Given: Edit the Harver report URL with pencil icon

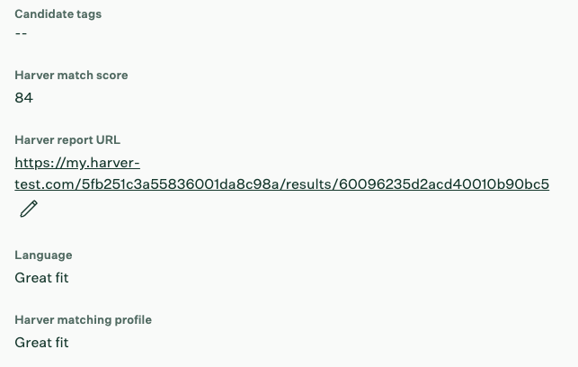Looking at the screenshot, I should [29, 209].
